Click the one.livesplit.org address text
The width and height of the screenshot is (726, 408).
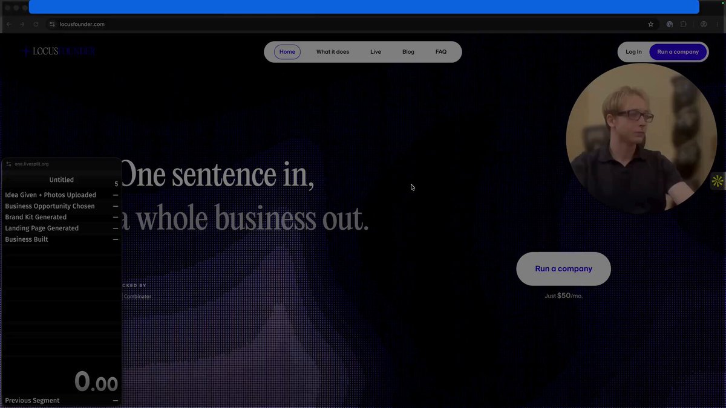[31, 164]
